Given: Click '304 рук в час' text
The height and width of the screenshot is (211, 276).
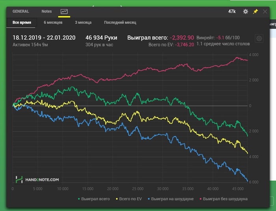Looking at the screenshot, I should [x=99, y=45].
